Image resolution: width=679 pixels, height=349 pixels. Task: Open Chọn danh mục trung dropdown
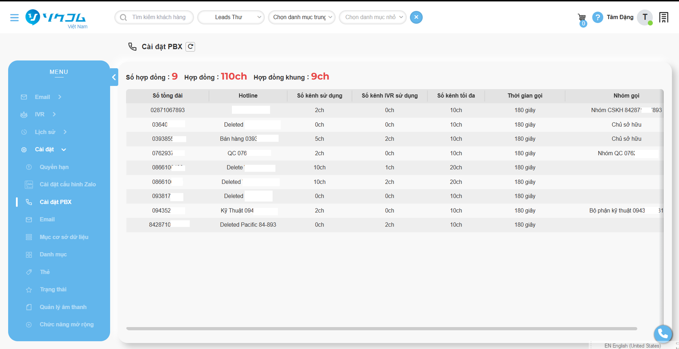[302, 17]
